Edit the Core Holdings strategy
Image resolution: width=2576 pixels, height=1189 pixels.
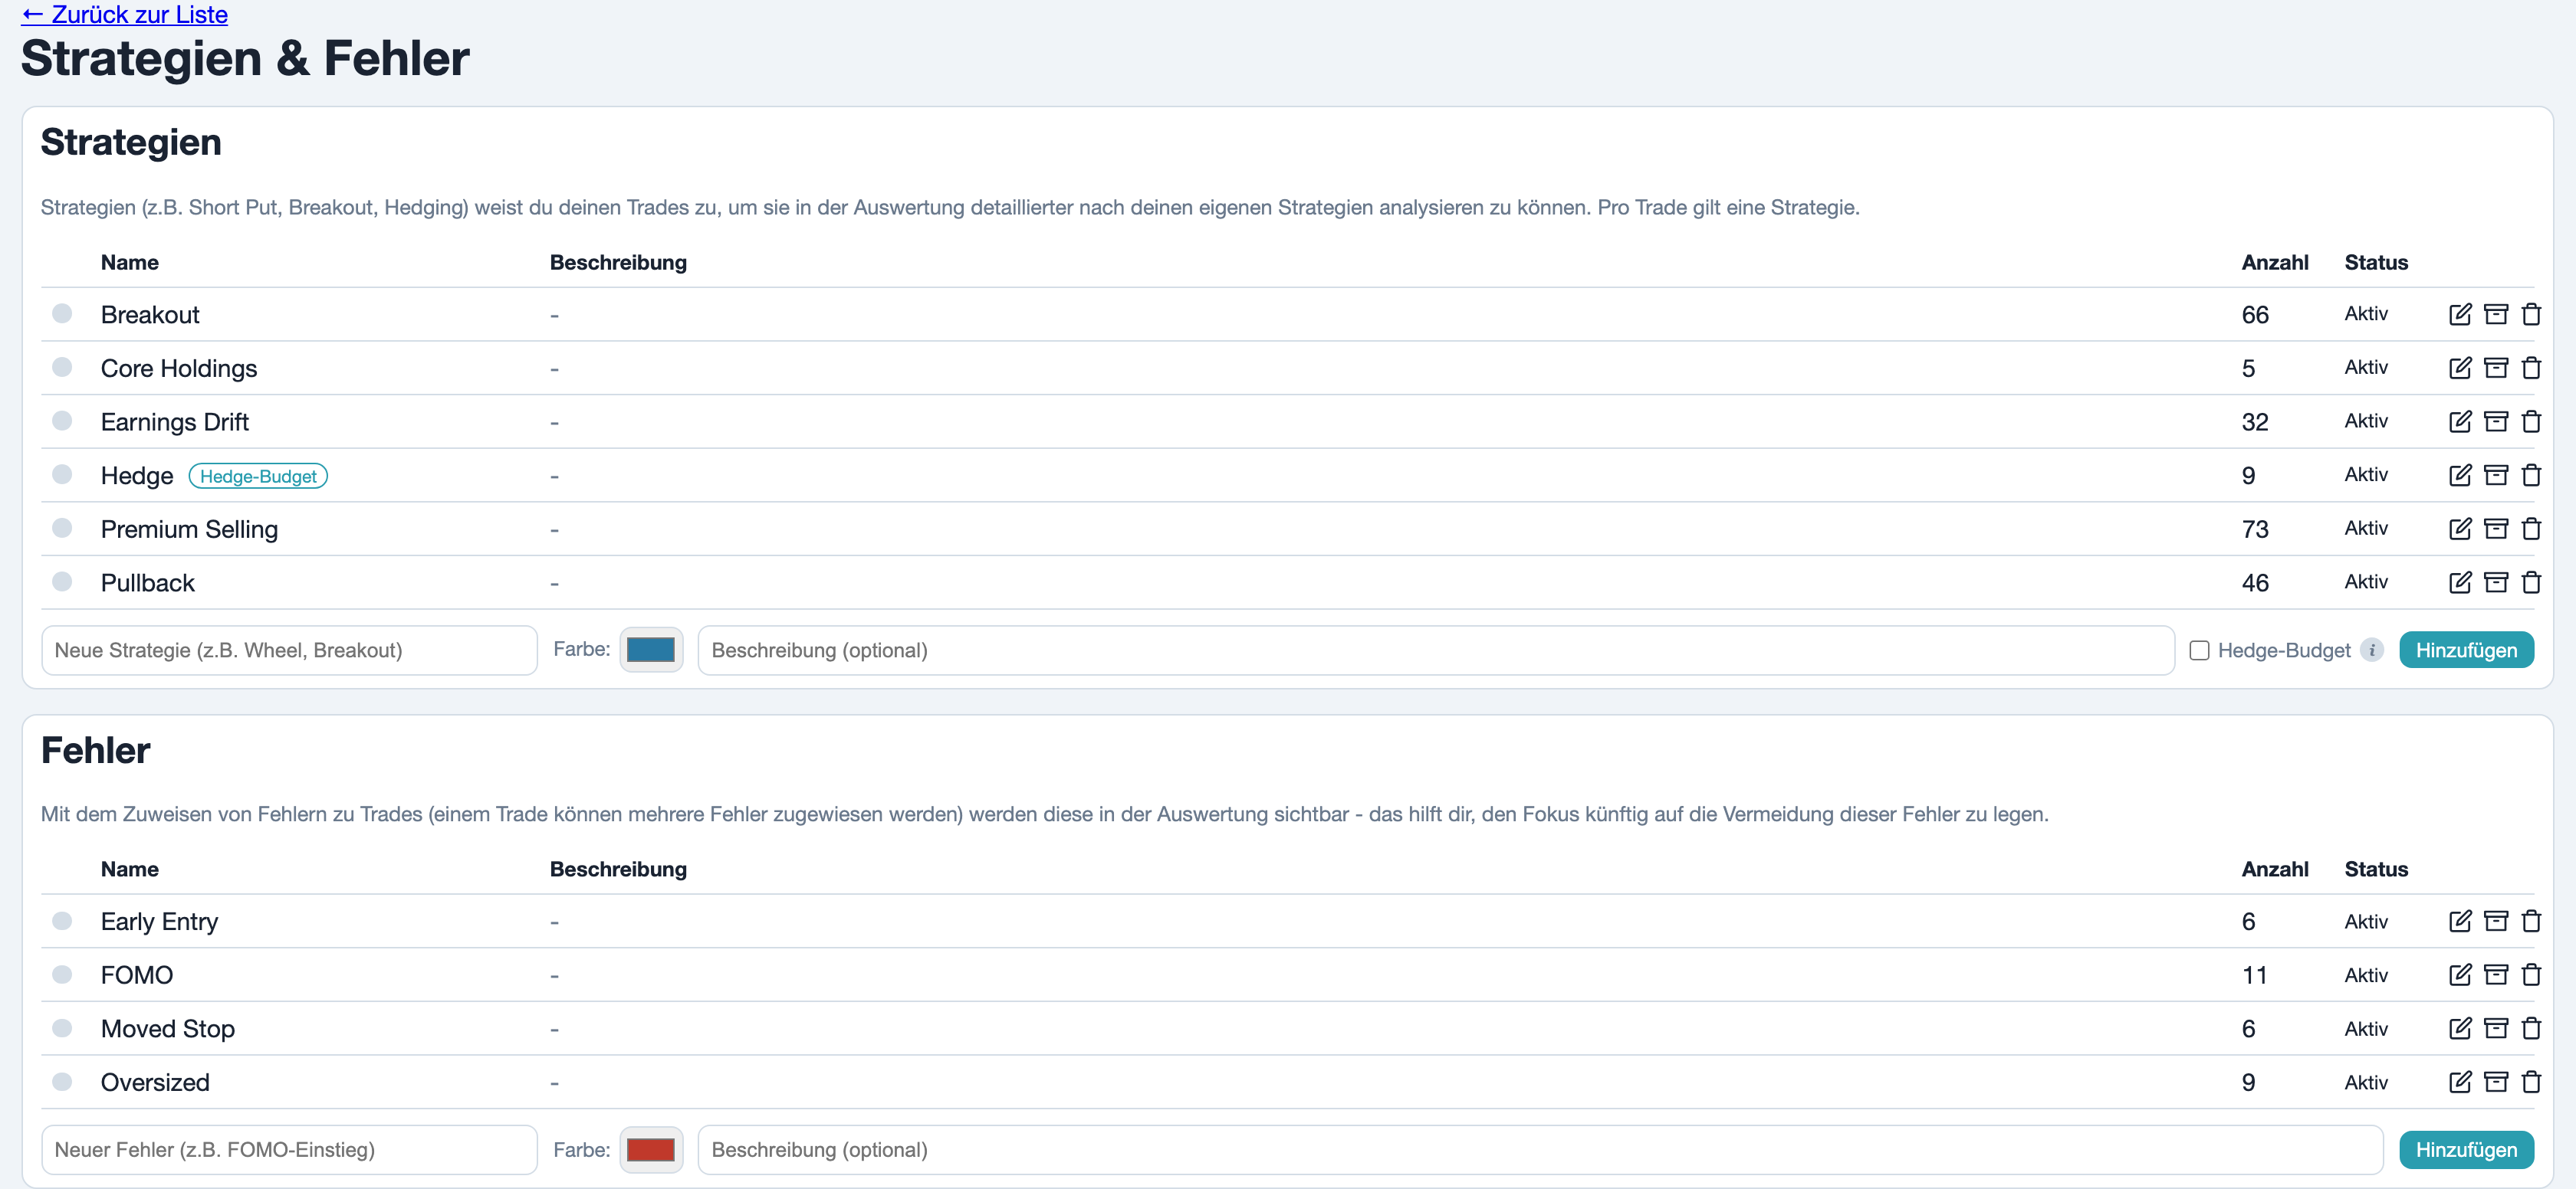coord(2460,368)
